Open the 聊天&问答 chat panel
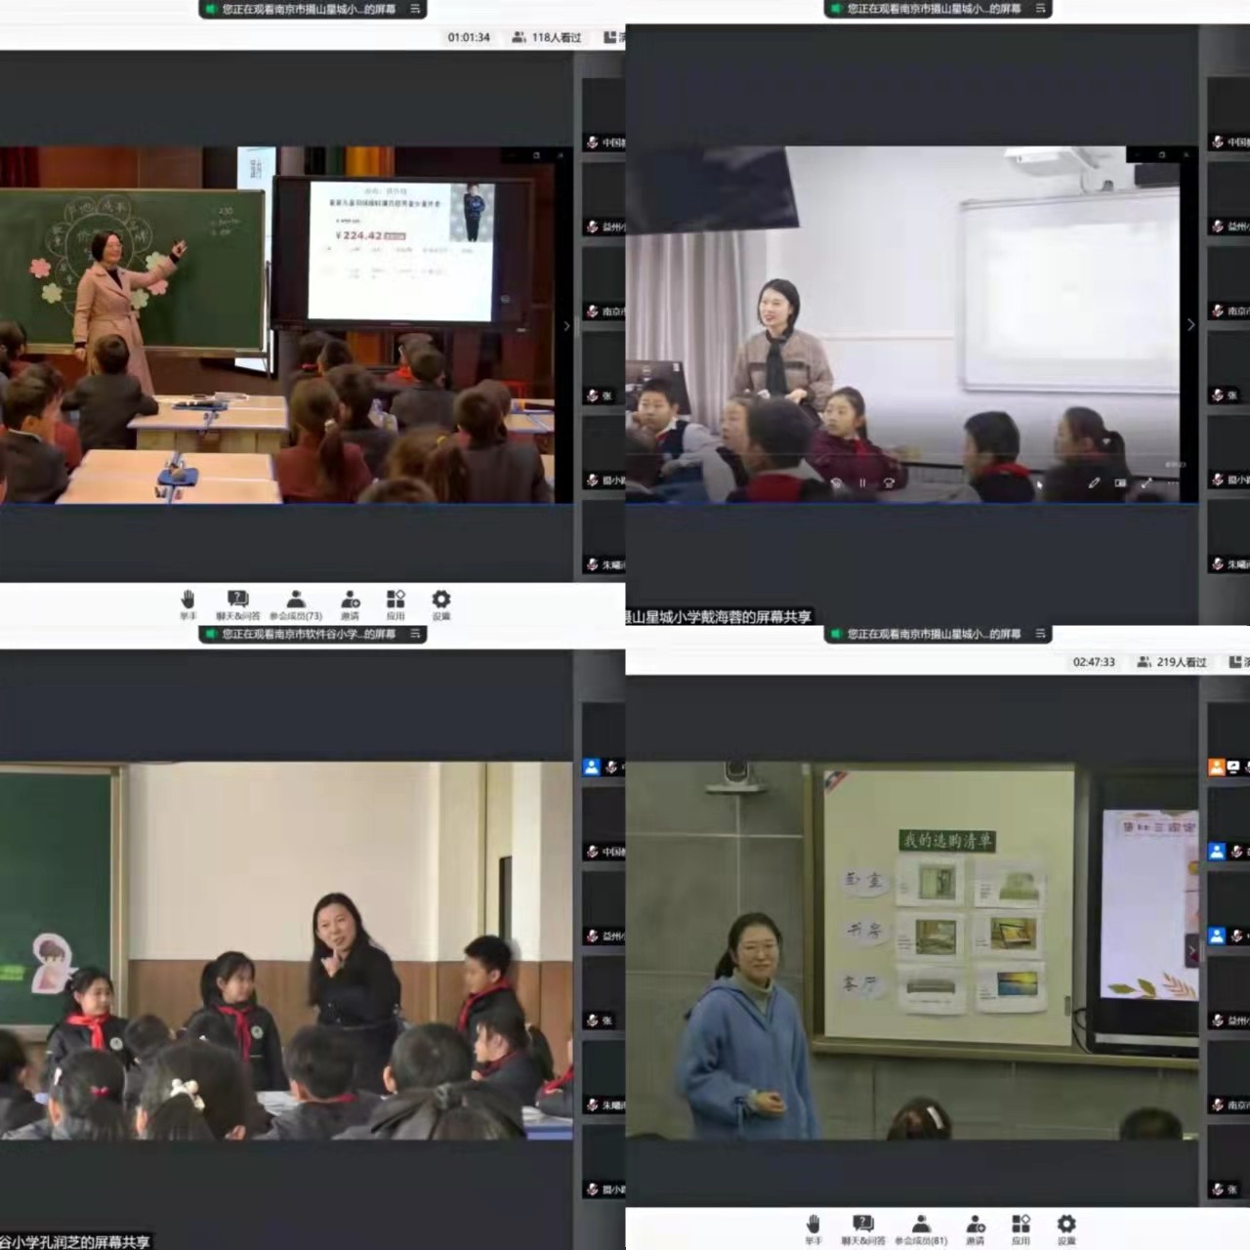Image resolution: width=1250 pixels, height=1250 pixels. [237, 600]
